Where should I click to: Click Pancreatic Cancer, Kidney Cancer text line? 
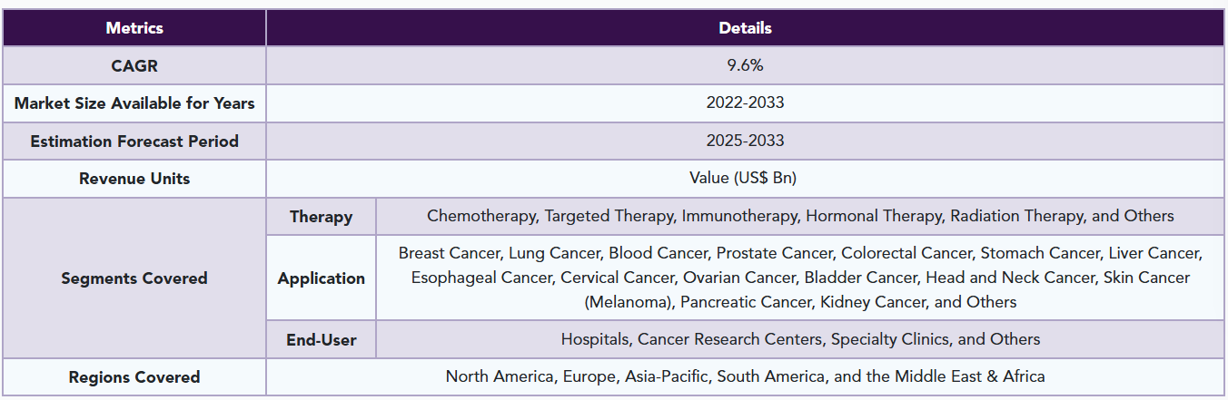[x=800, y=302]
